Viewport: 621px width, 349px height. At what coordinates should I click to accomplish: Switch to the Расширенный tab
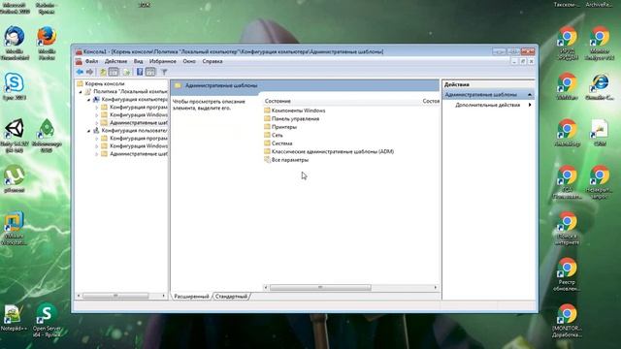tap(192, 297)
